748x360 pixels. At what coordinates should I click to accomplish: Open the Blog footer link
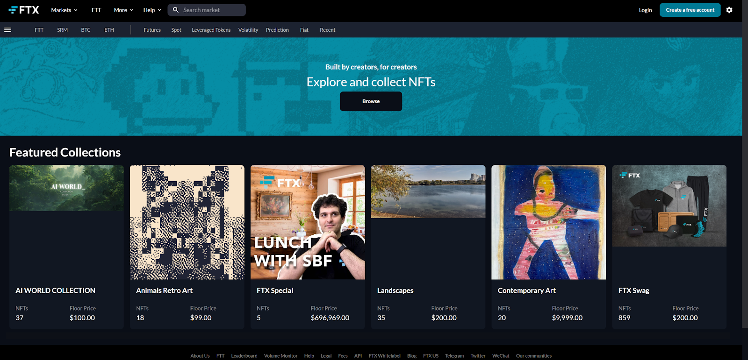411,356
